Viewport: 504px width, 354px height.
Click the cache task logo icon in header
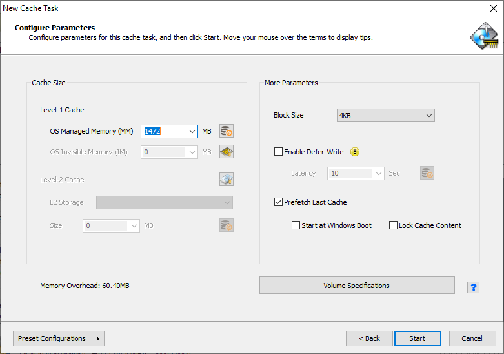(x=484, y=36)
